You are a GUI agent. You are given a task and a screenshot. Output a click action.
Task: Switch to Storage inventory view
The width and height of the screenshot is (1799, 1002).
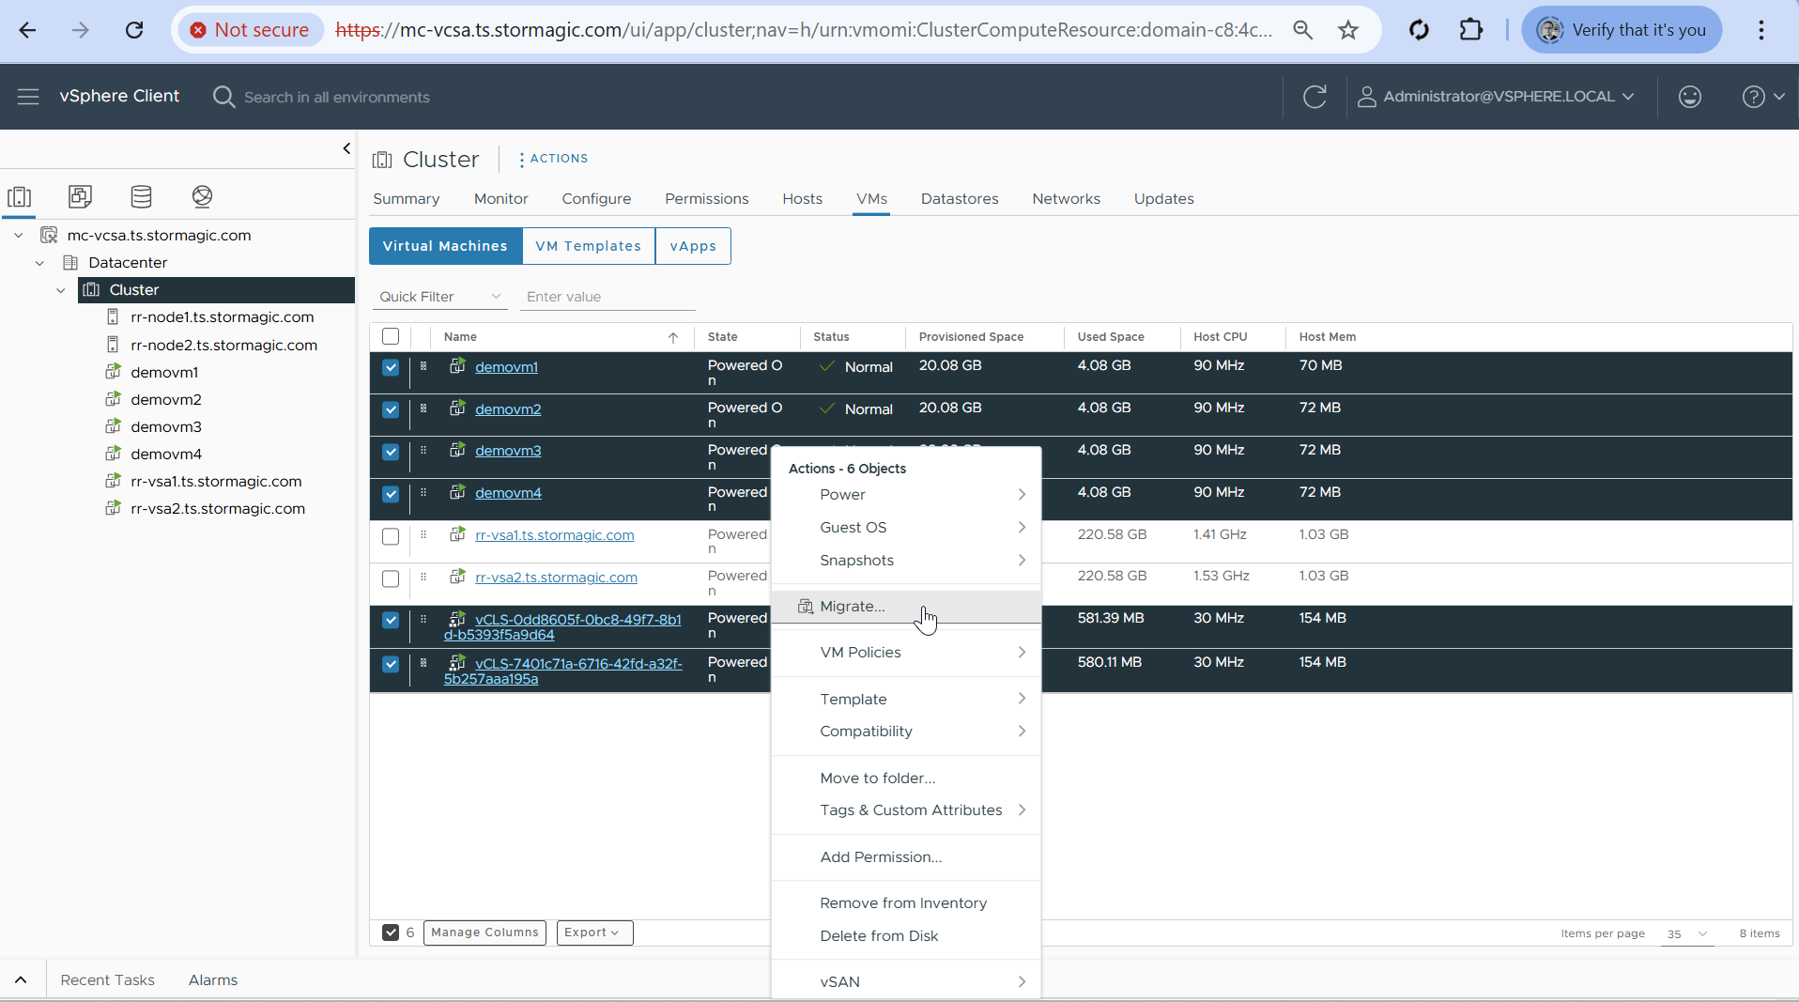[x=141, y=196]
